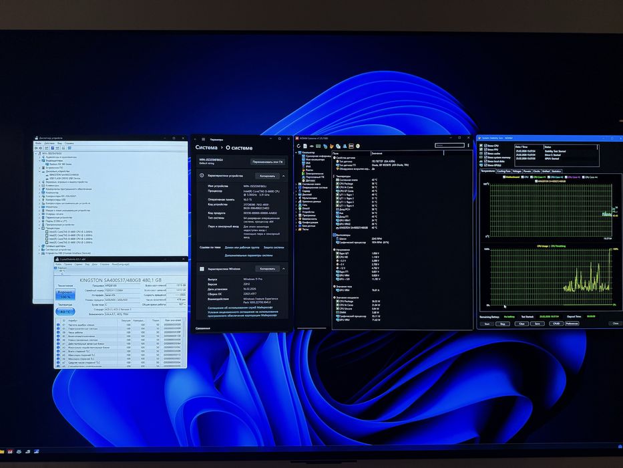Screen dimensions: 623x468
Task: Expand Сетевые адаптеры node in Device Manager
Action: (x=39, y=246)
